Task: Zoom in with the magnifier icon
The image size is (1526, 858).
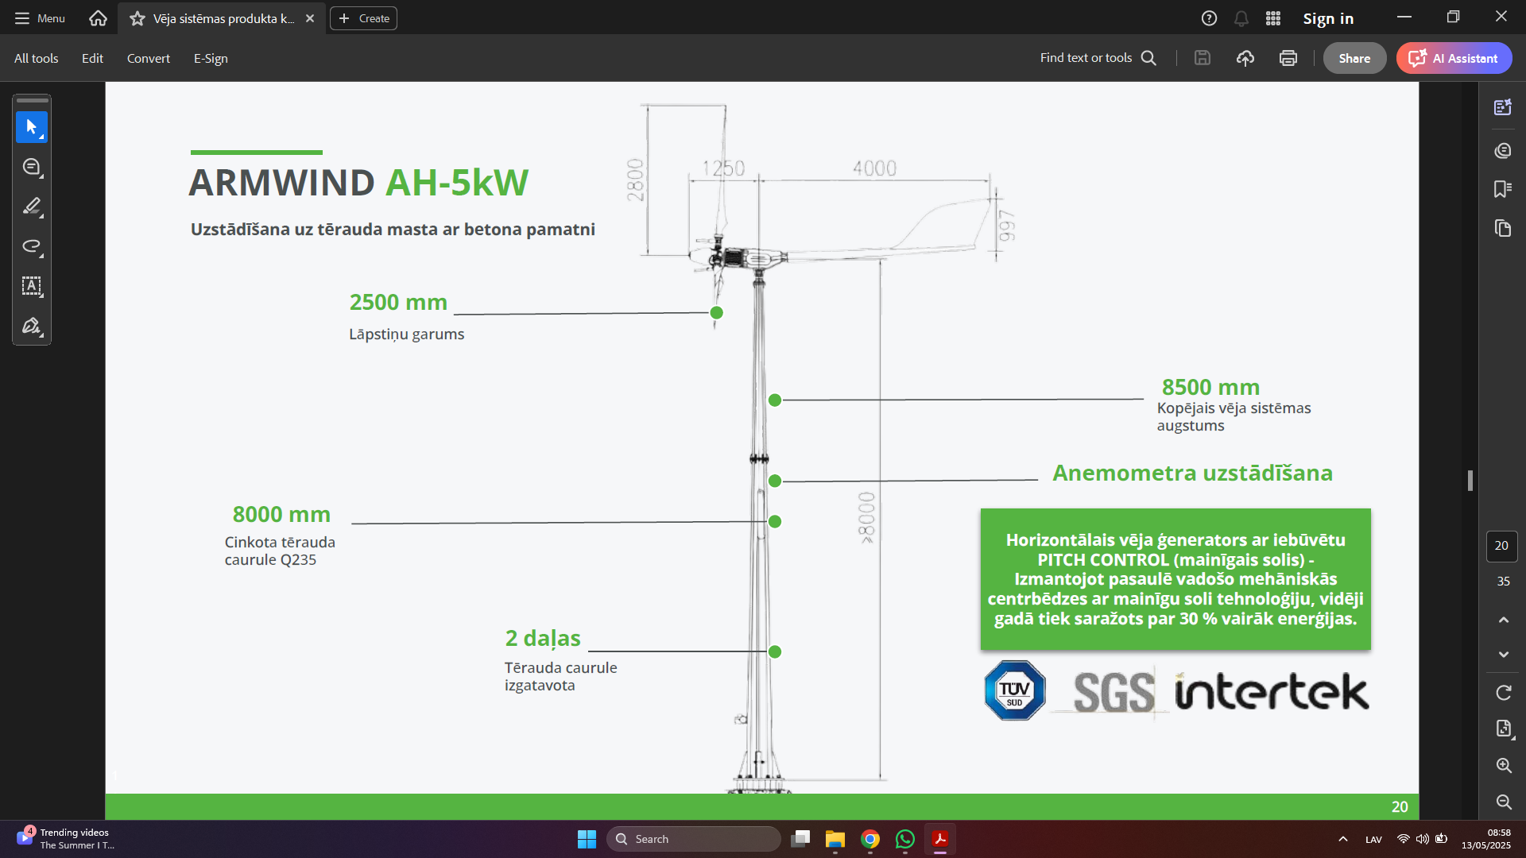Action: coord(1503,765)
